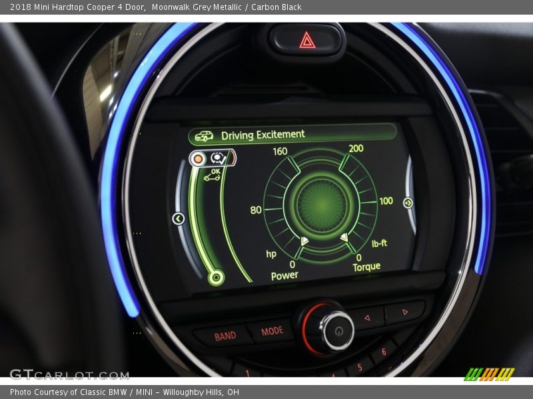
Task: Tap the Torque gauge needle marker
Action: click(x=344, y=237)
